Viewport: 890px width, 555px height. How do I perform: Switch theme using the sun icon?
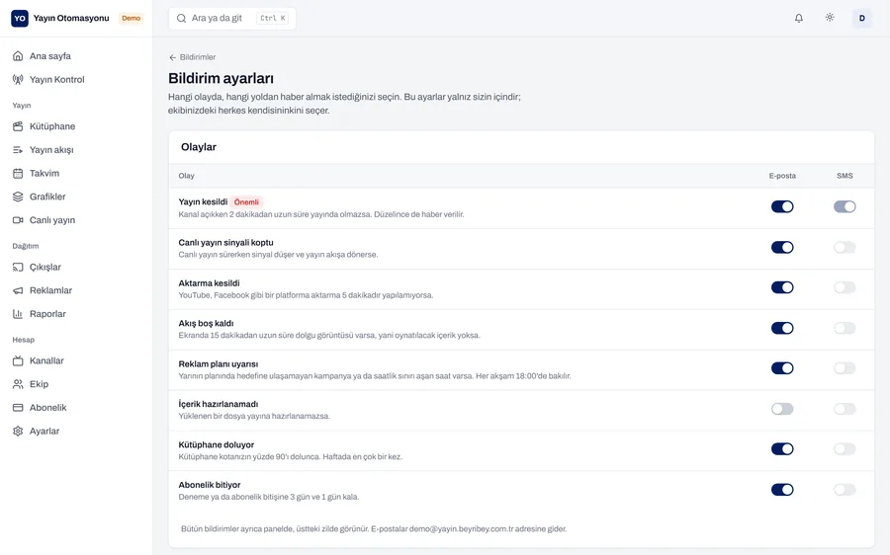pos(830,18)
